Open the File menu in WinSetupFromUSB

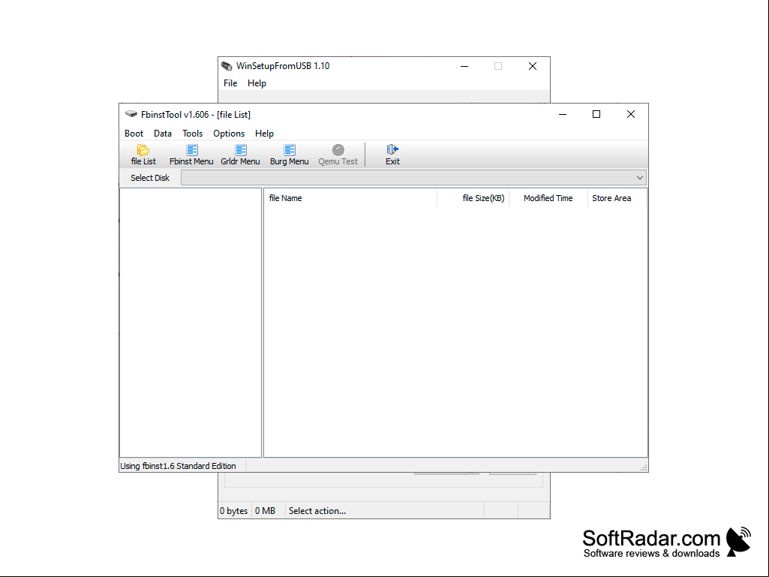[230, 83]
